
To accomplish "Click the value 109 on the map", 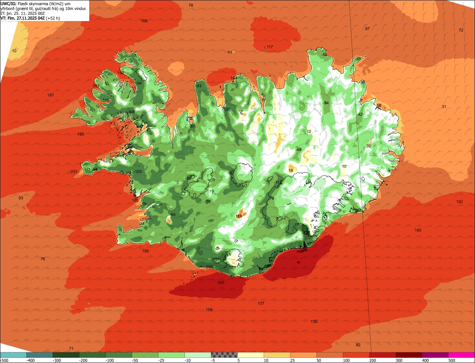I will 209,310.
